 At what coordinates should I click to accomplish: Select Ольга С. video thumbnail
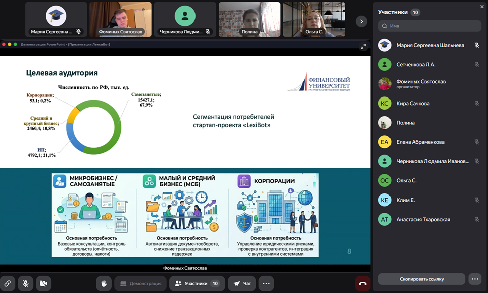coord(314,20)
